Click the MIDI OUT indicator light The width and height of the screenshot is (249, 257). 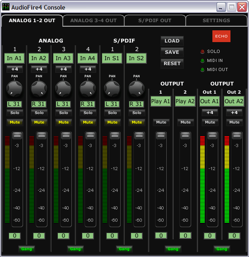tap(202, 70)
